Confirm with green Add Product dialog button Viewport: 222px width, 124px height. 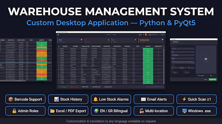pos(213,79)
